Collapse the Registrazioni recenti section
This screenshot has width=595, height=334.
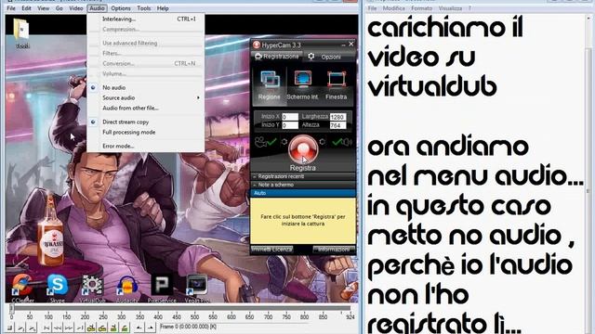303,176
